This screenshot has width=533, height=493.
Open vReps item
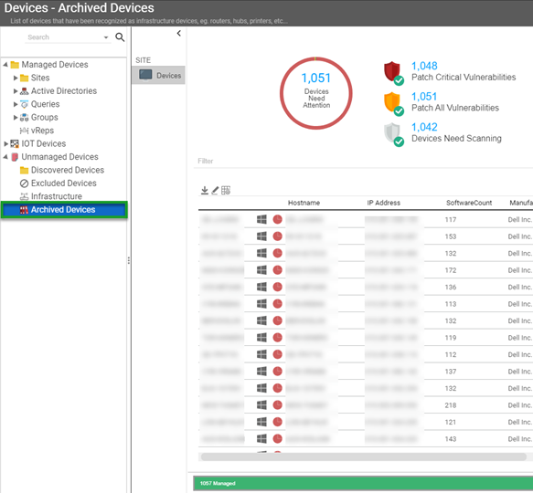pyautogui.click(x=42, y=131)
